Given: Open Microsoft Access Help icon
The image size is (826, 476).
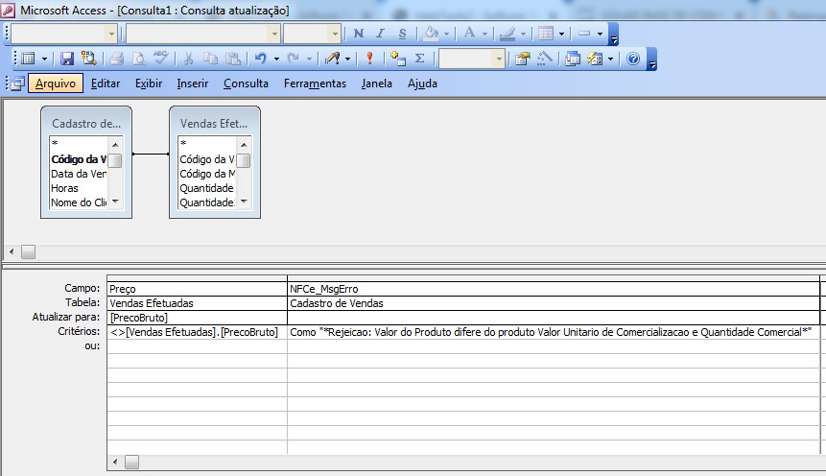Looking at the screenshot, I should coord(633,59).
